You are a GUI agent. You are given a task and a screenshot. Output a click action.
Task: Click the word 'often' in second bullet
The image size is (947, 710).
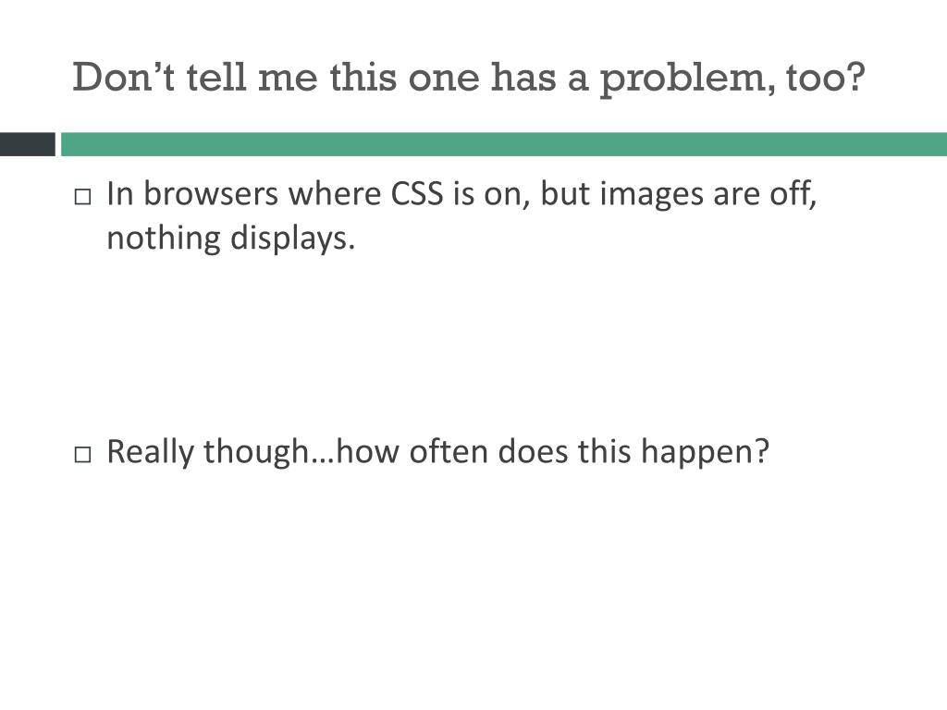pyautogui.click(x=449, y=451)
